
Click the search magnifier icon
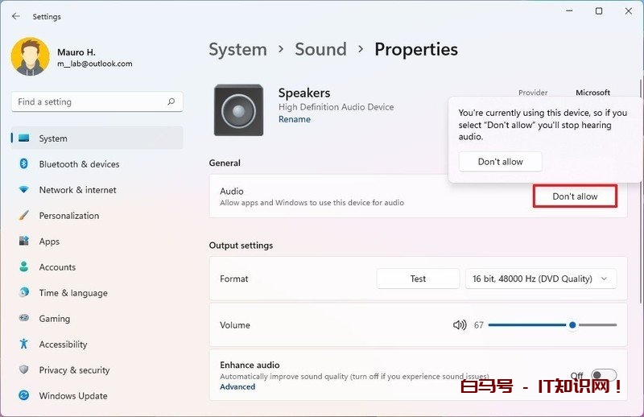pyautogui.click(x=171, y=102)
